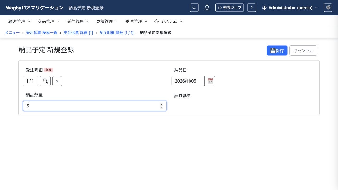
Task: Open the 納品日 calendar picker
Action: tap(210, 81)
